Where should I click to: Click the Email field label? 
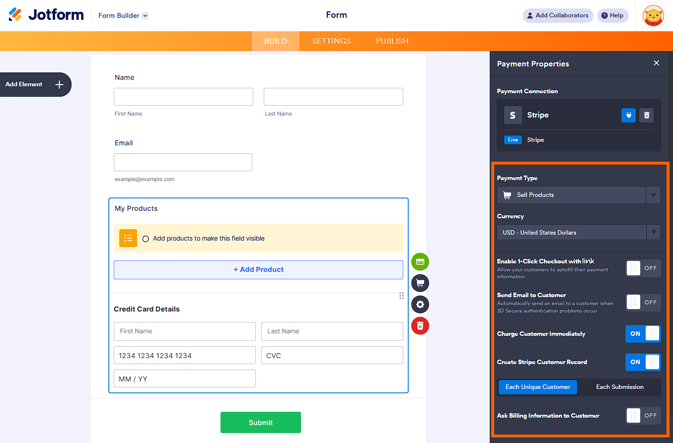pos(124,143)
